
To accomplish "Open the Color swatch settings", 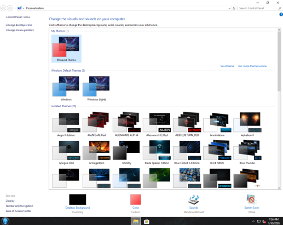I will click(135, 200).
